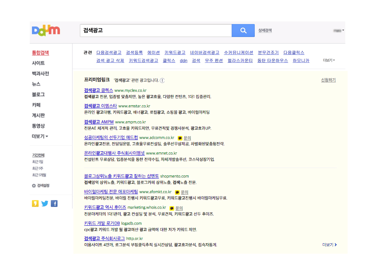Open the 검색설정 gear icon

34,186
